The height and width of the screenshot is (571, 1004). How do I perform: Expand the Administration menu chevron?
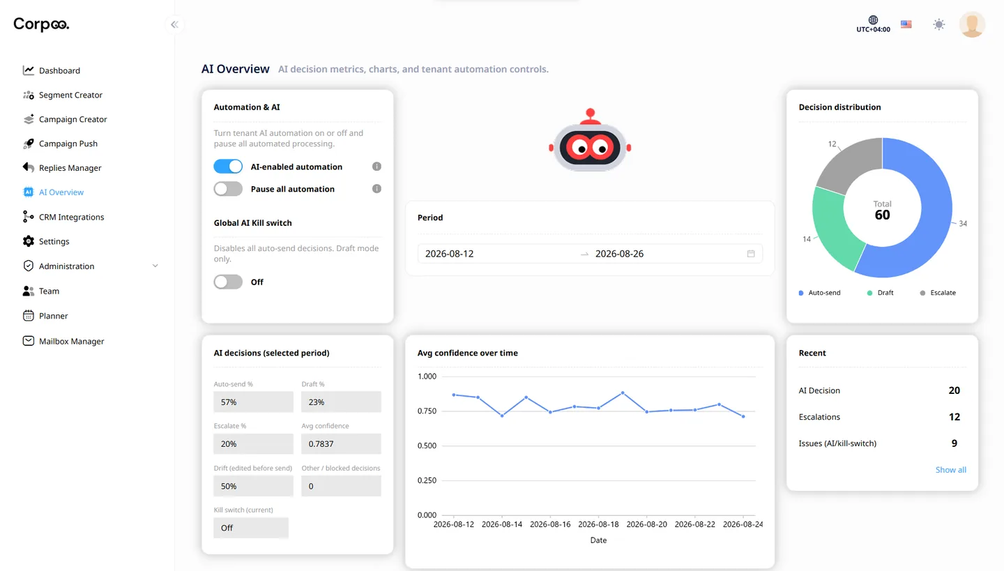tap(155, 266)
